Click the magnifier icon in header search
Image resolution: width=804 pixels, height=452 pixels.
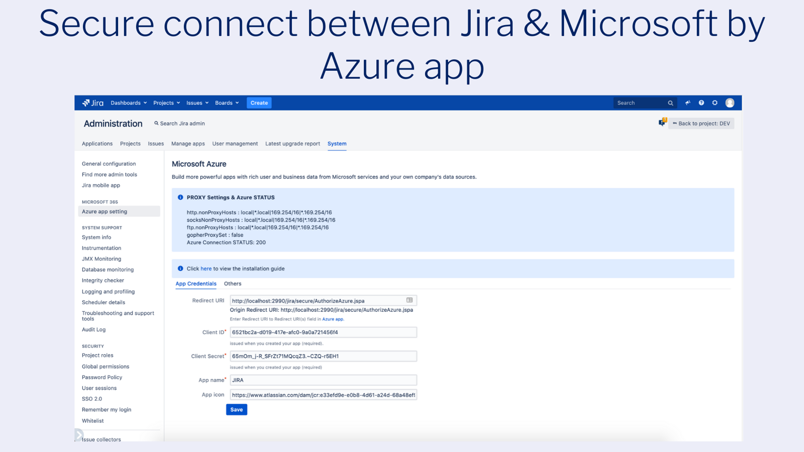pos(670,103)
